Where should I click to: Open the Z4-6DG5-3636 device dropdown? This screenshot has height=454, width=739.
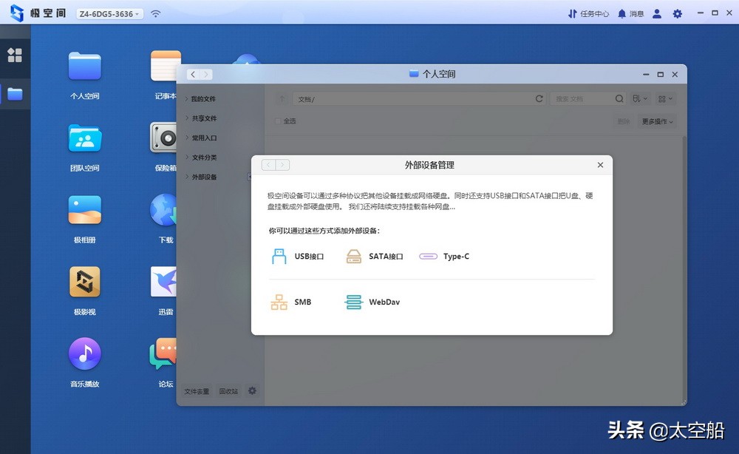(109, 13)
